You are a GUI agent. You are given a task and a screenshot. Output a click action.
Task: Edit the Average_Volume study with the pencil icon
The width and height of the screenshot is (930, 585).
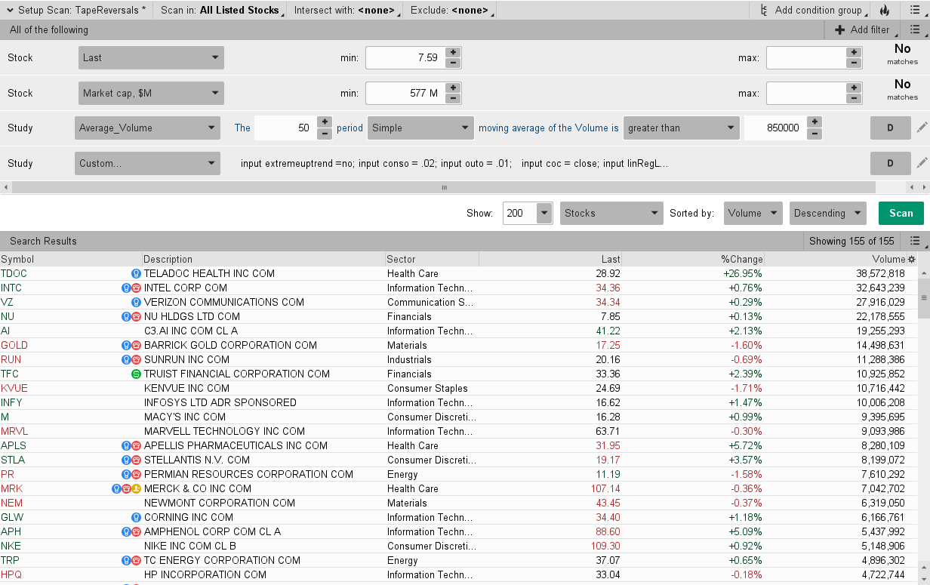point(922,128)
